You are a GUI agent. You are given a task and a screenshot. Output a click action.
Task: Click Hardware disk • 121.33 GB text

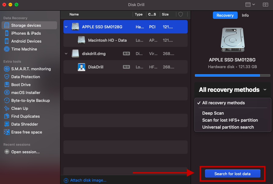[232, 67]
